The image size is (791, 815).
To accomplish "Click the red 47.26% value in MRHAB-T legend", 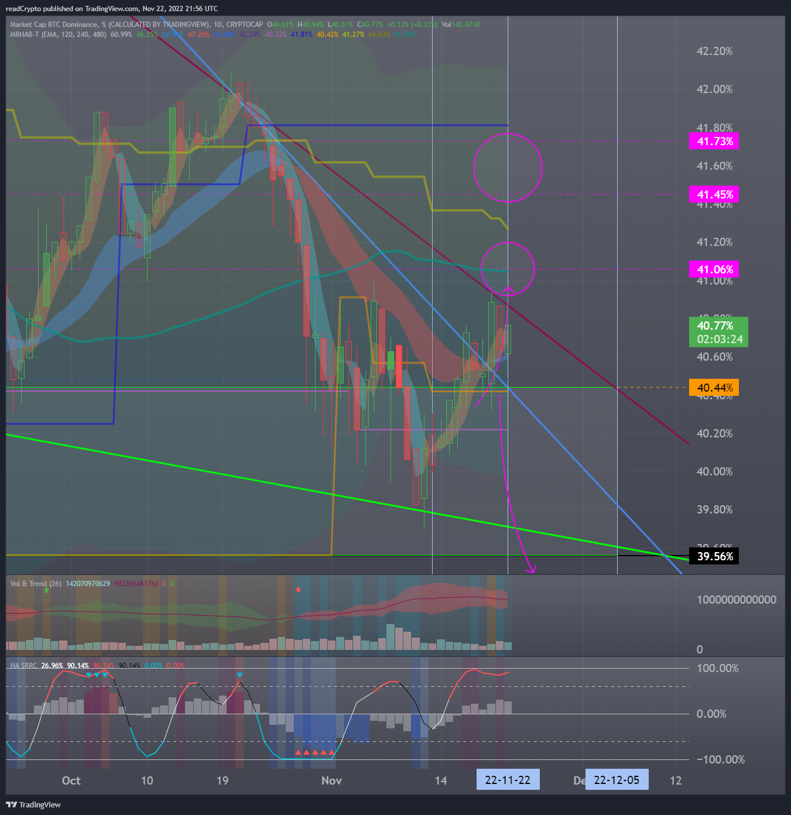I will [x=198, y=35].
